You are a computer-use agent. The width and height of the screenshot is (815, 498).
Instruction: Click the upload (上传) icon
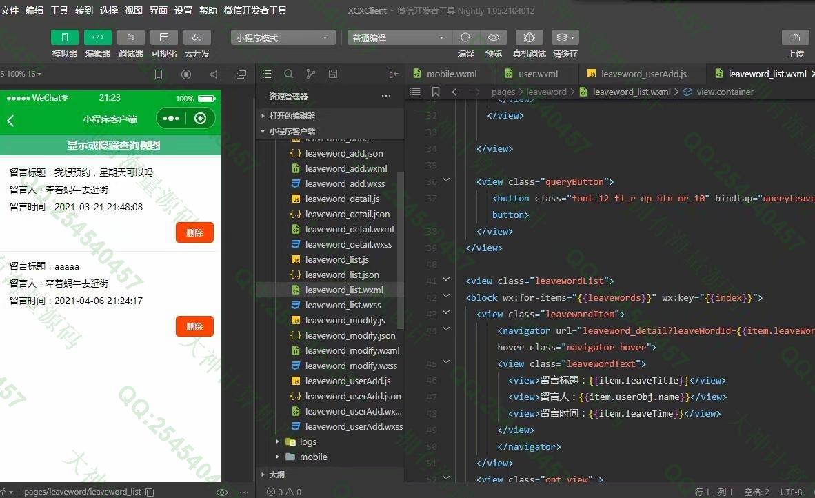[x=795, y=37]
